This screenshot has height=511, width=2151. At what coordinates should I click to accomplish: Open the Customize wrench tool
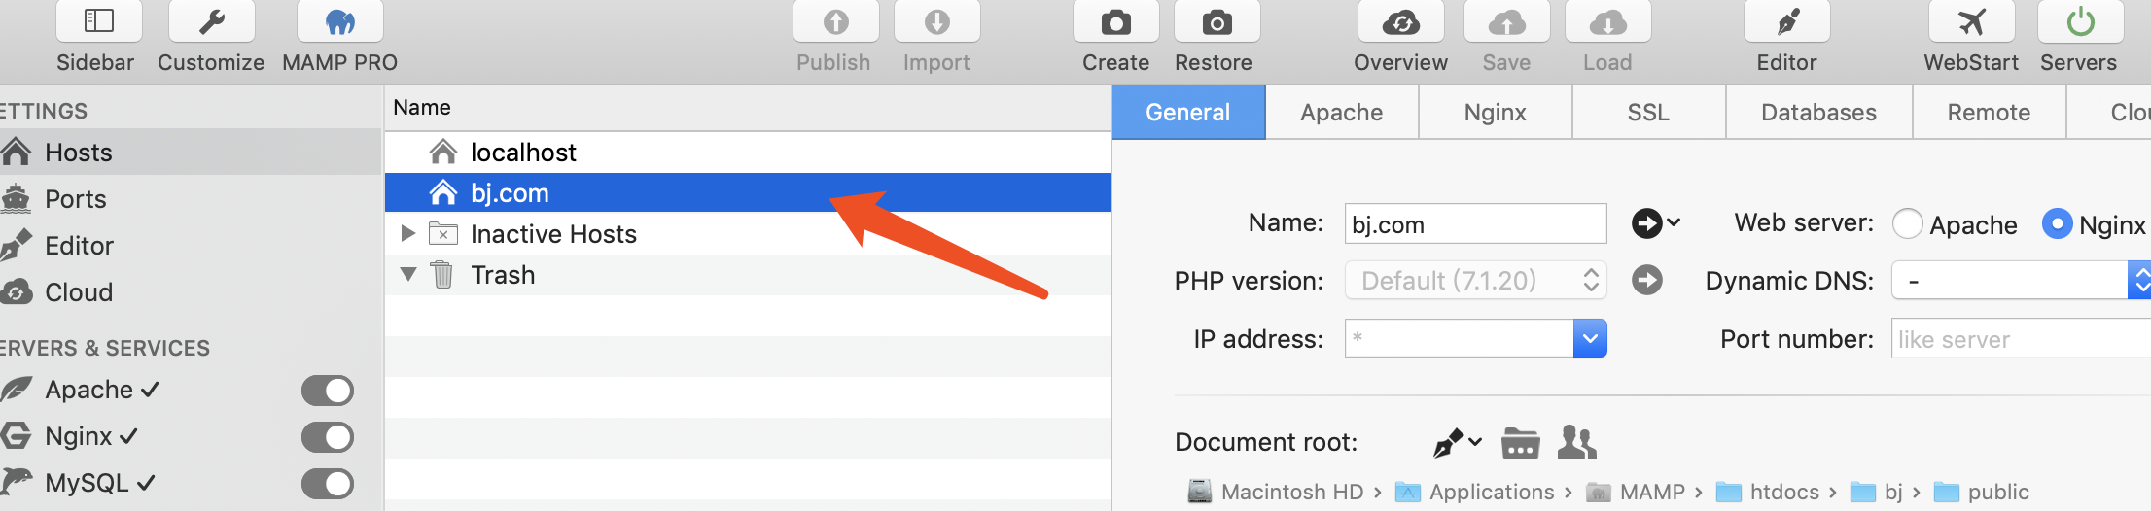tap(212, 20)
